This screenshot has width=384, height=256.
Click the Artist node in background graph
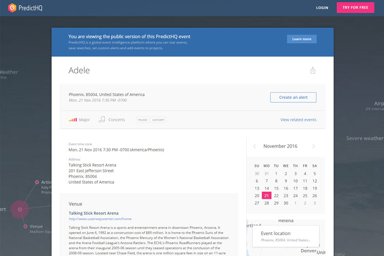(x=37, y=182)
